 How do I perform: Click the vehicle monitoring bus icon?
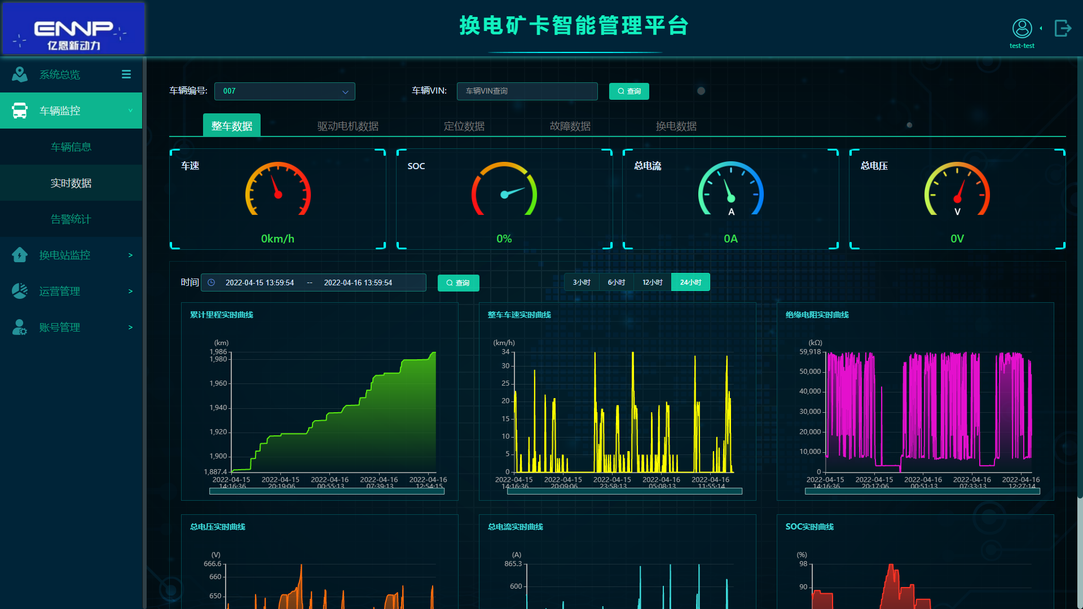click(20, 111)
